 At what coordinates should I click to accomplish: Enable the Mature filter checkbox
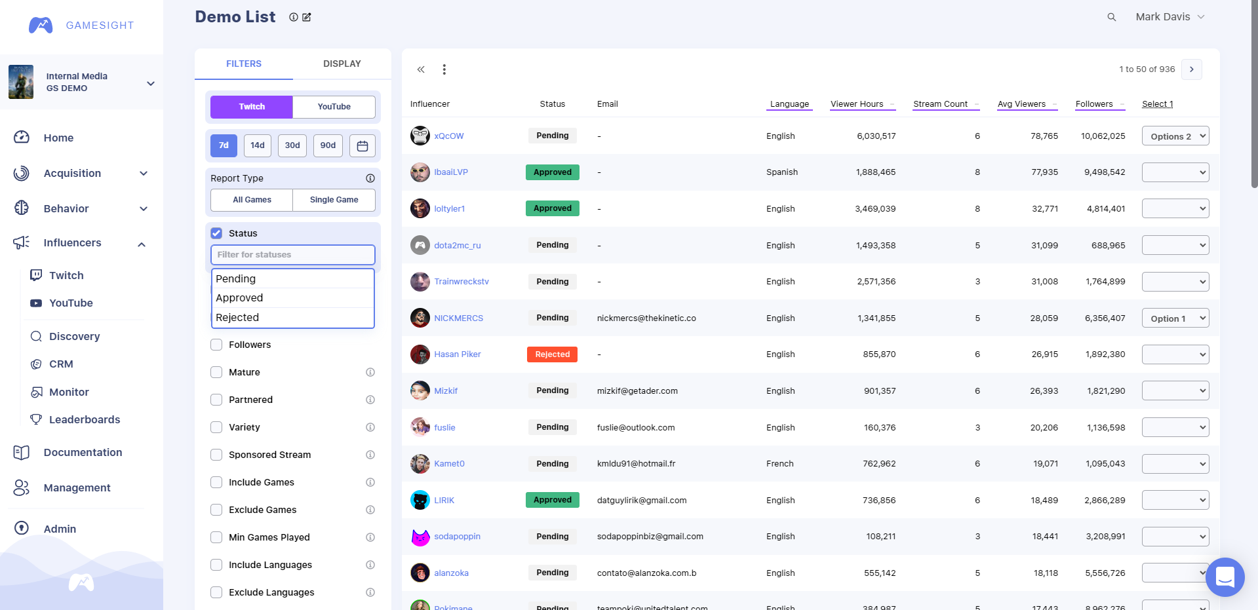point(216,372)
